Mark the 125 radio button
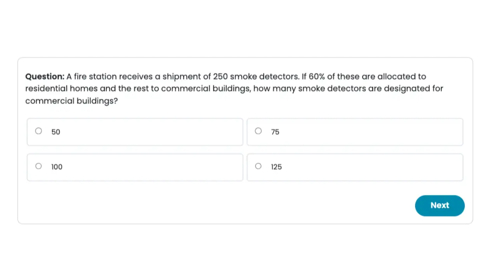Image resolution: width=497 pixels, height=279 pixels. tap(258, 166)
